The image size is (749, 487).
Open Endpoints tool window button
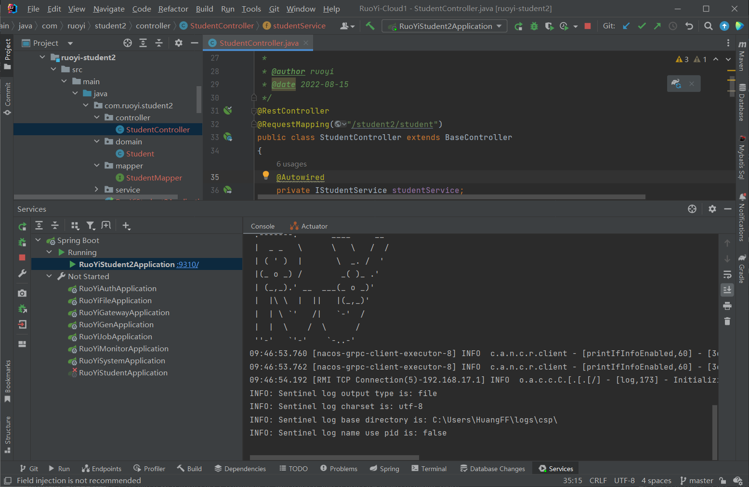click(x=102, y=469)
